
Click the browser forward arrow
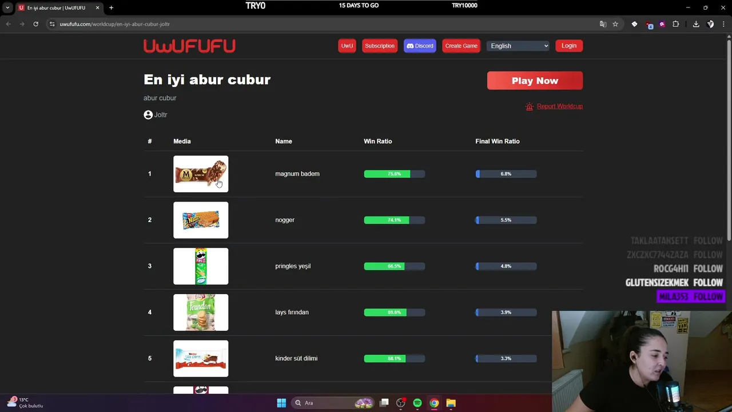point(22,24)
